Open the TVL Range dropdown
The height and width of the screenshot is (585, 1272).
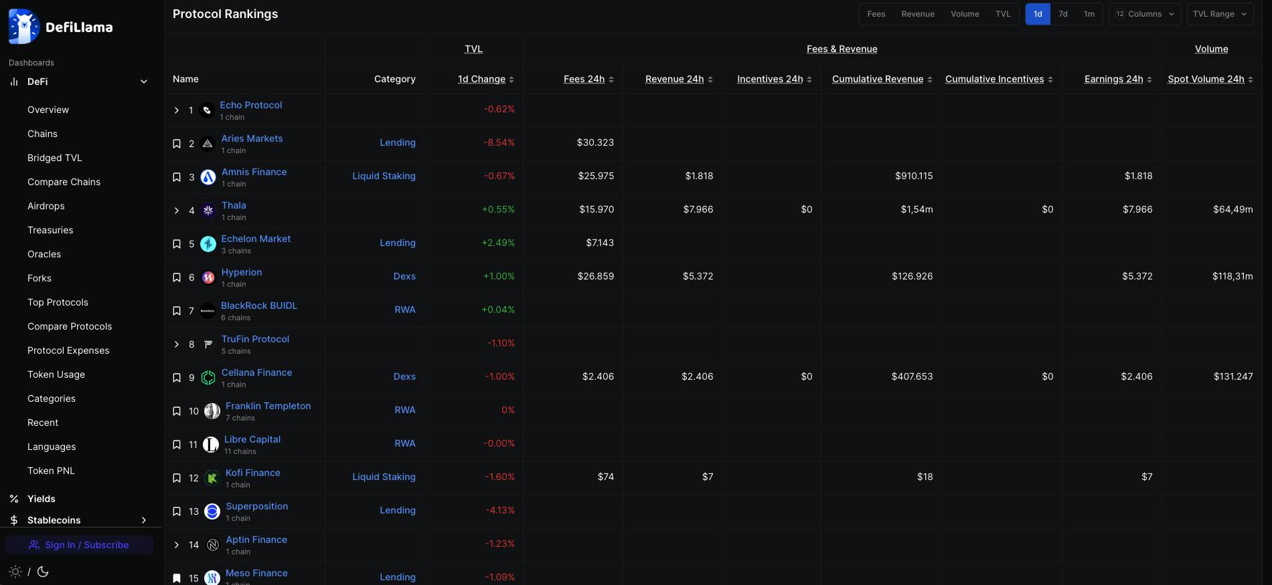click(1219, 14)
